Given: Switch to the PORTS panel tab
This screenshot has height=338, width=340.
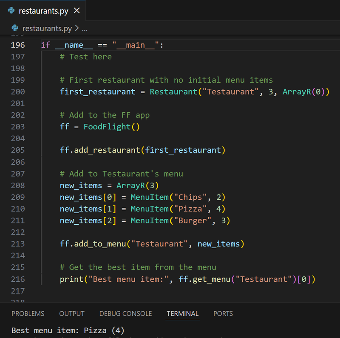Looking at the screenshot, I should (x=223, y=314).
